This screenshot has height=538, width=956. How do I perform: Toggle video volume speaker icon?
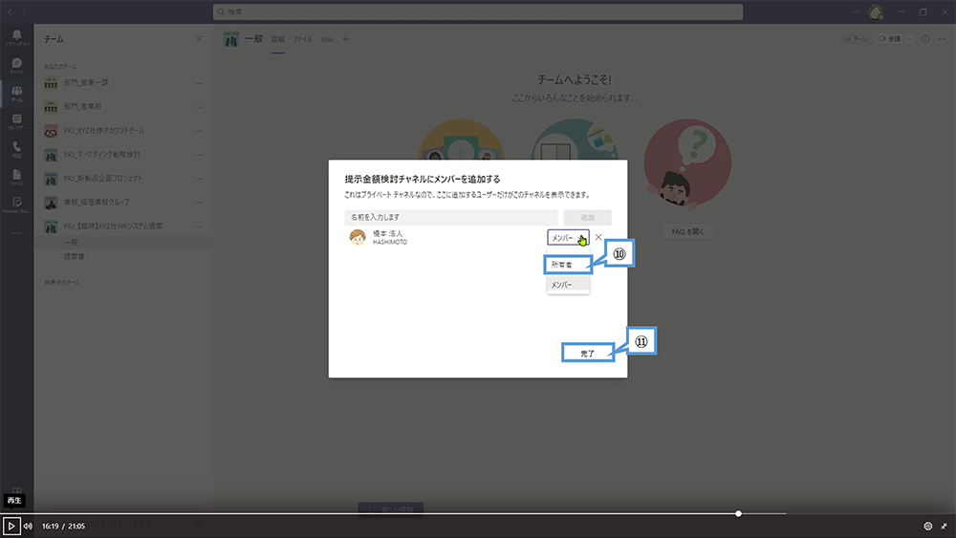(x=28, y=526)
